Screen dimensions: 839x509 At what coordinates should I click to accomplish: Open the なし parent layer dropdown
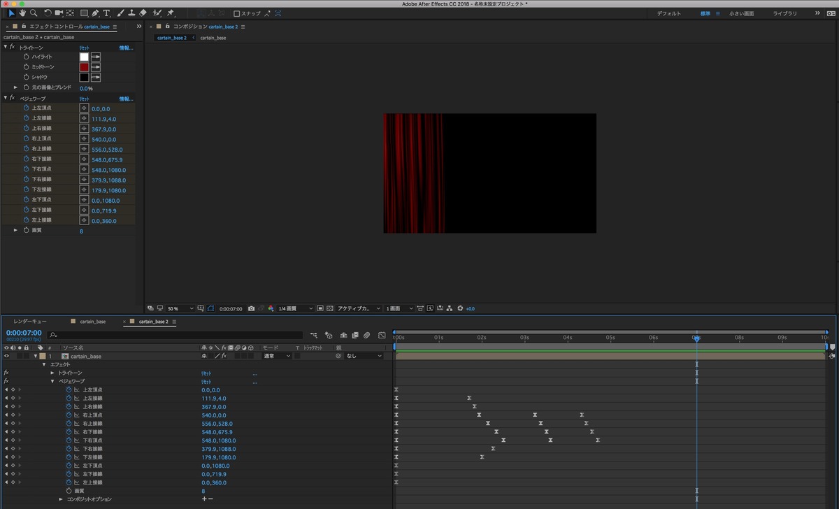click(364, 356)
